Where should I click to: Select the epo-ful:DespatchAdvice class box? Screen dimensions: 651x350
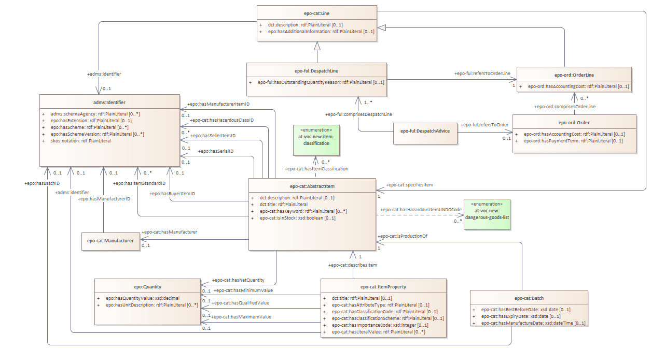click(x=425, y=132)
